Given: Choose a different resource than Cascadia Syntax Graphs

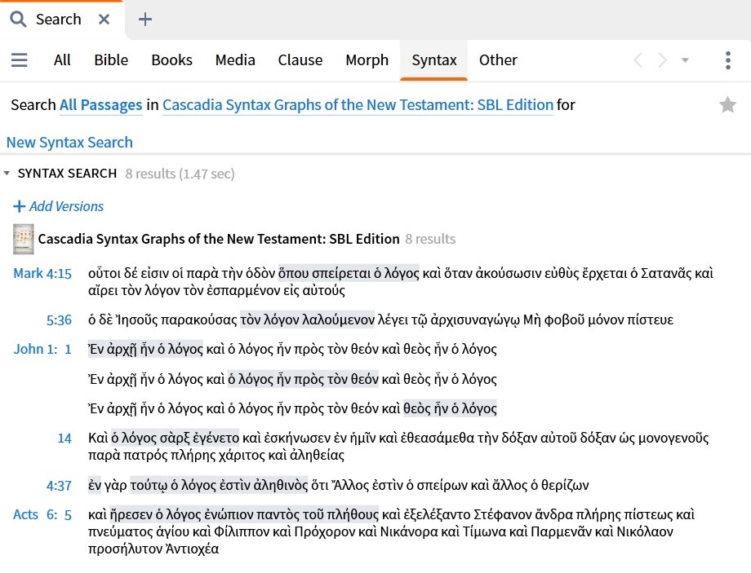Looking at the screenshot, I should coord(358,105).
